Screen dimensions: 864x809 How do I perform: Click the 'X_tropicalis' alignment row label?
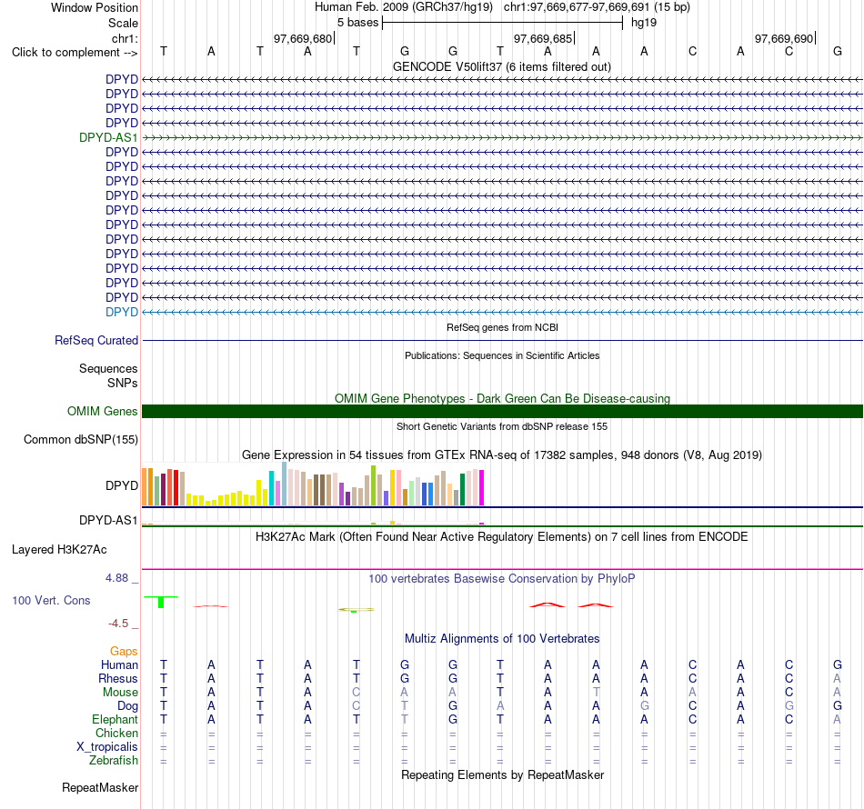coord(107,747)
